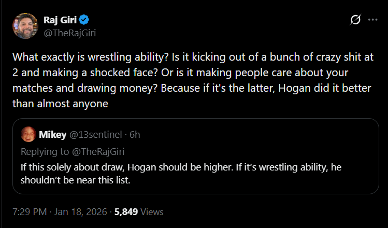Click the 7:29 PM post time
The image size is (388, 228).
[x=30, y=212]
